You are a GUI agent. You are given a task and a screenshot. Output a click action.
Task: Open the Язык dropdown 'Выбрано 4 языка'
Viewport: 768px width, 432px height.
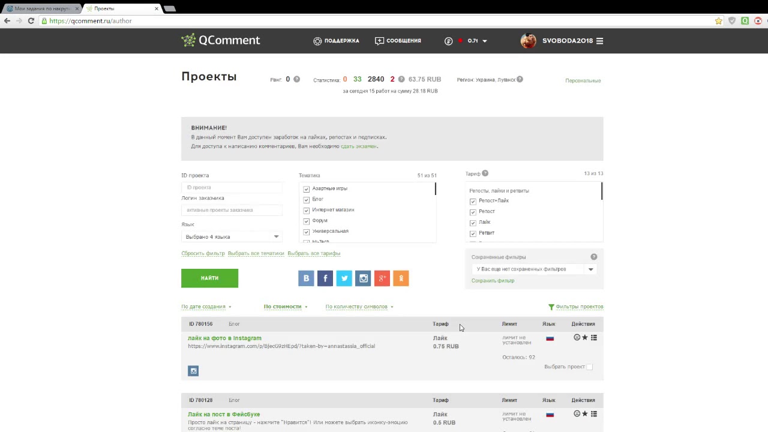click(x=232, y=236)
